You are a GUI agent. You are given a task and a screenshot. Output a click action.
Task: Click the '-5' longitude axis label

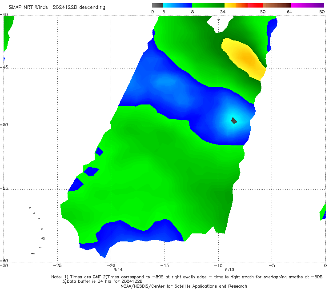272,265
